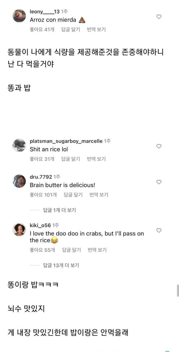Show translation for Arroz con mierda comment

click(96, 29)
